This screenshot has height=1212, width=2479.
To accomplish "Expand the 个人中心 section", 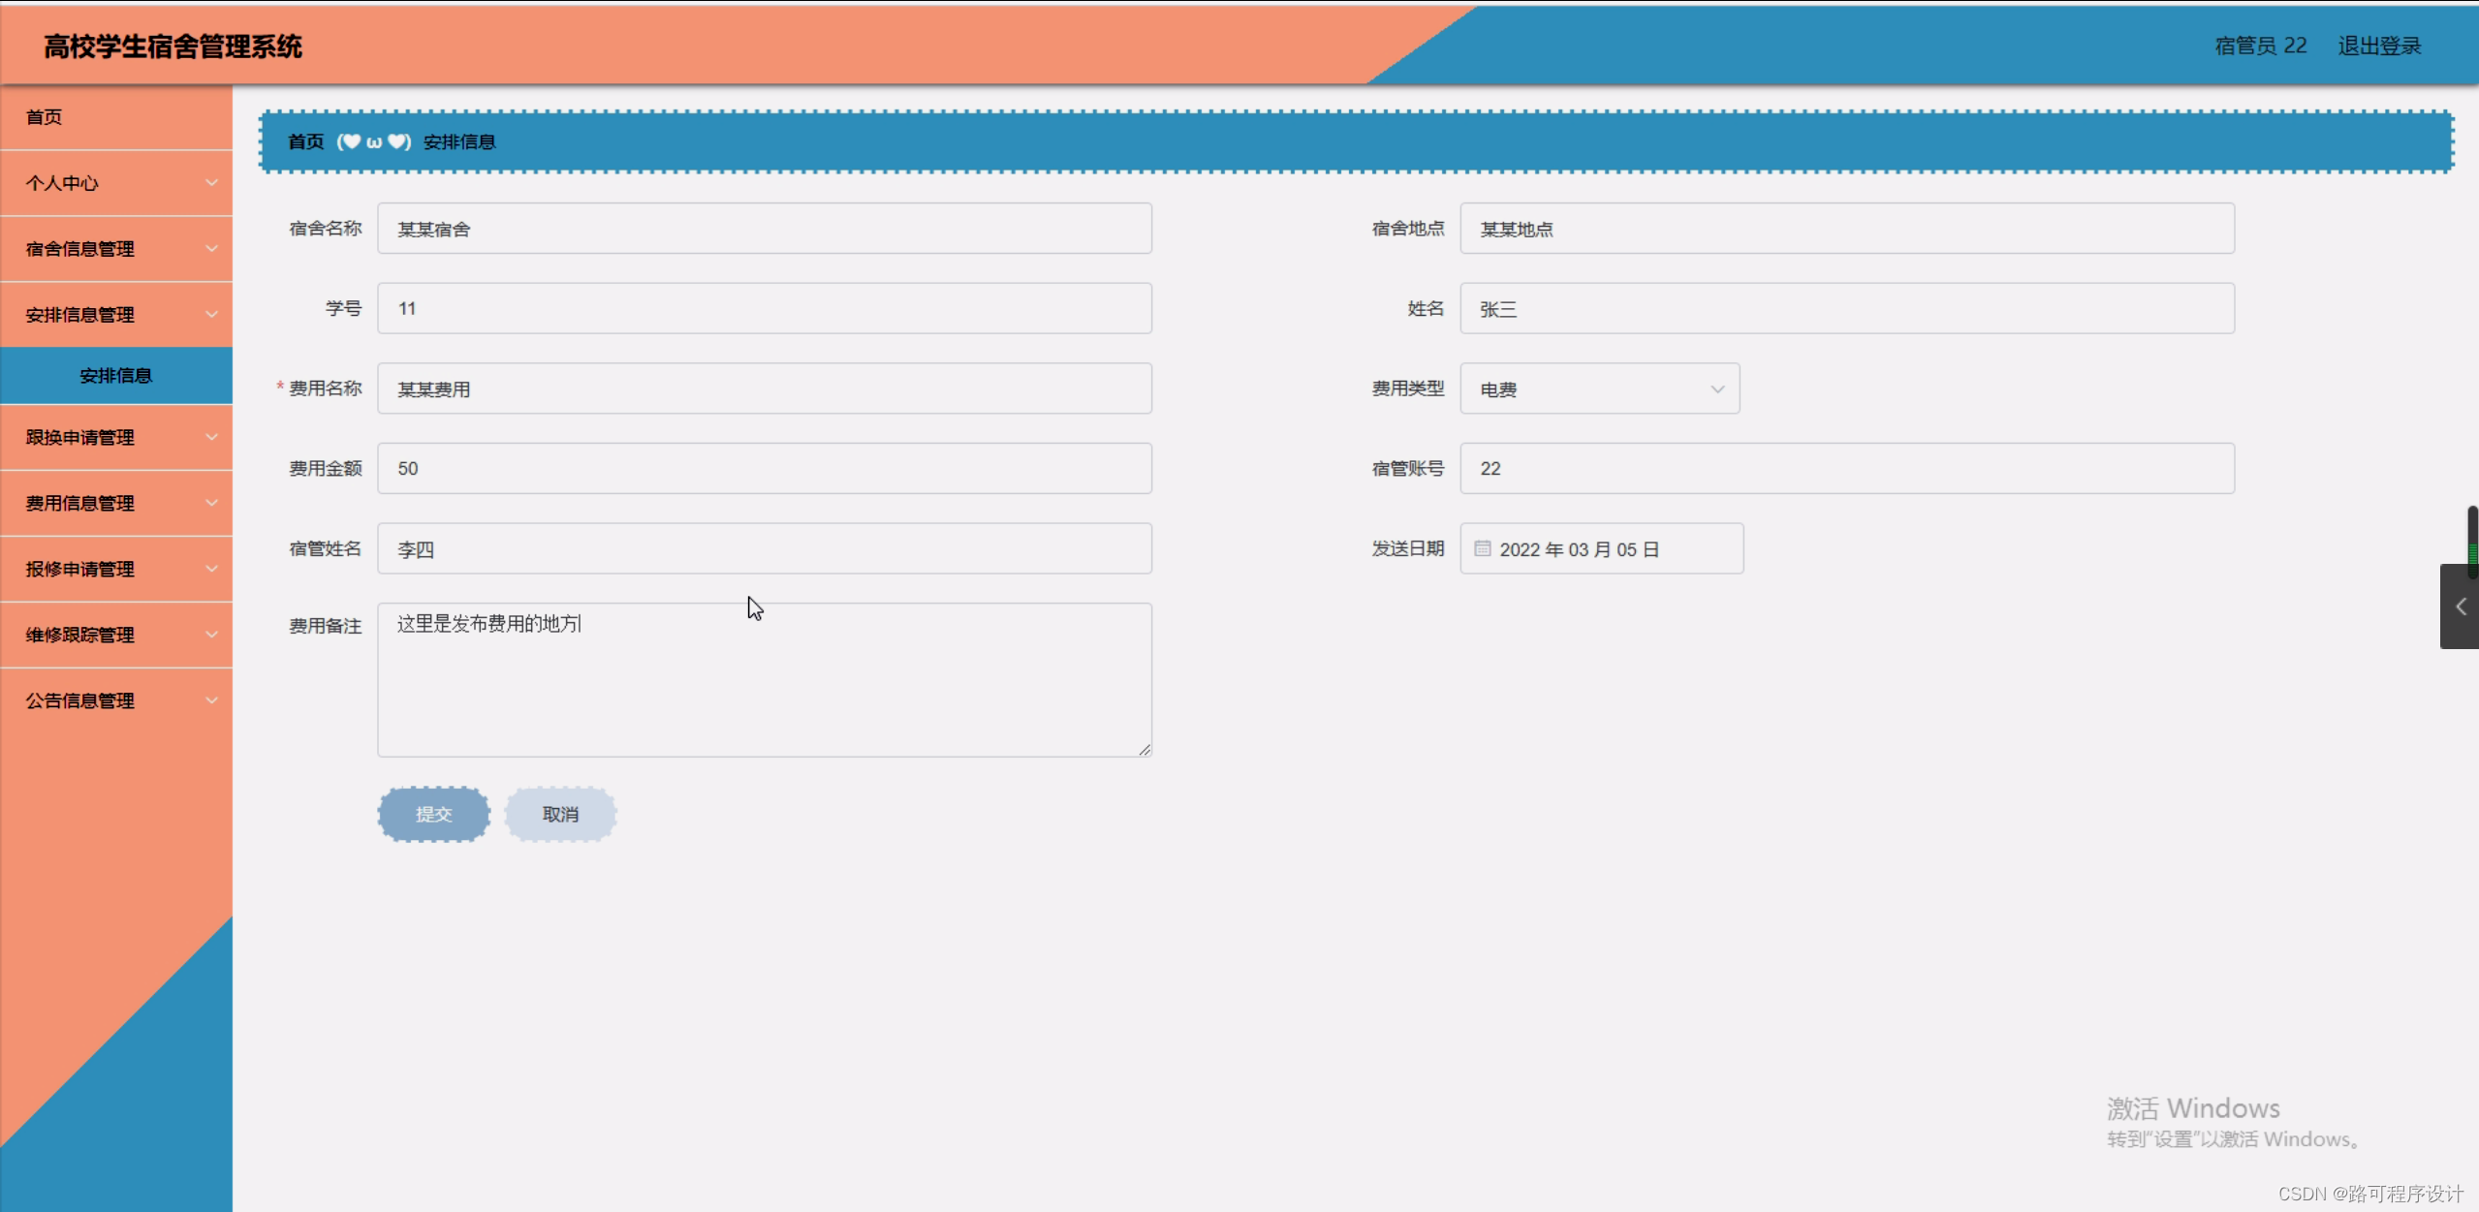I will click(x=116, y=183).
